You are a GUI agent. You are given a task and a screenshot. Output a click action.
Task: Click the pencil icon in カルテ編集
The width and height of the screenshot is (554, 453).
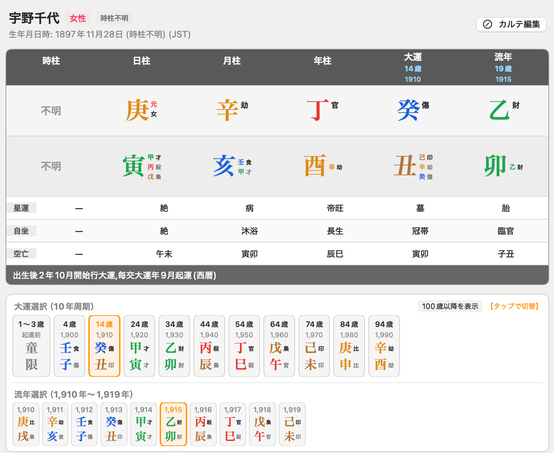(488, 24)
